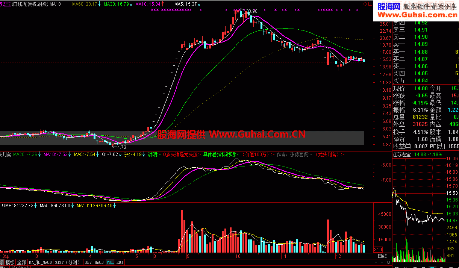Reset chart zoom with the 0 button
This screenshot has height=268, width=459.
[x=388, y=262]
